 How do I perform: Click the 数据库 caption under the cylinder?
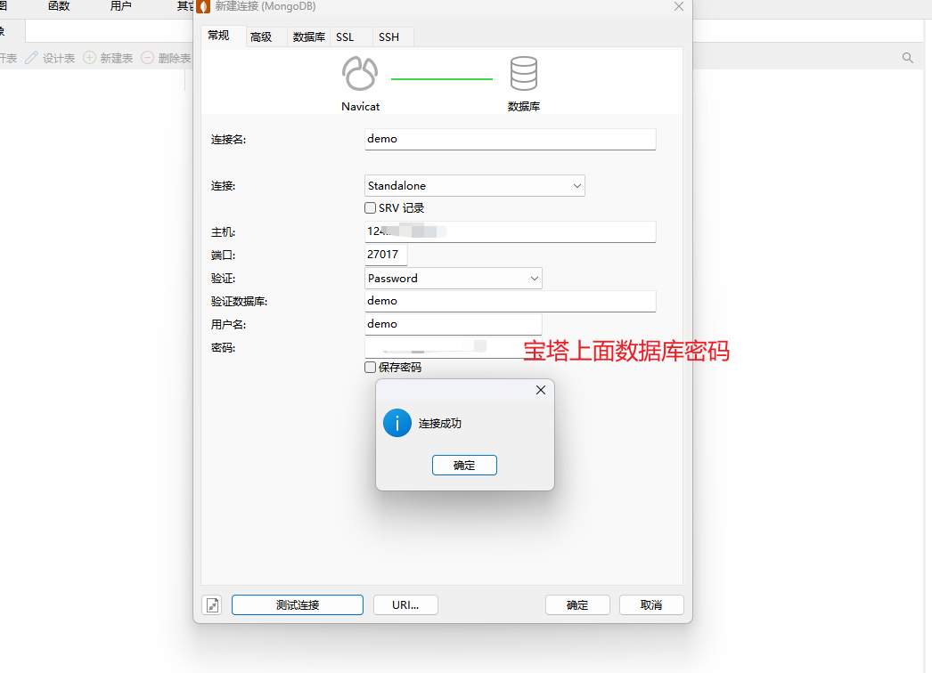524,106
